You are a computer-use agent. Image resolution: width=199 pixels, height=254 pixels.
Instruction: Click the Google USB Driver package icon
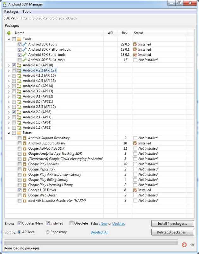click(24, 190)
